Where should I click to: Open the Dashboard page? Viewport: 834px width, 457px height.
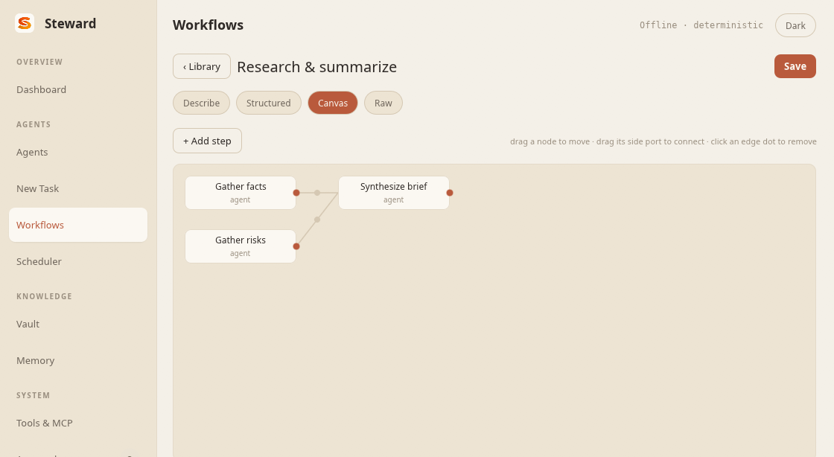click(78, 89)
